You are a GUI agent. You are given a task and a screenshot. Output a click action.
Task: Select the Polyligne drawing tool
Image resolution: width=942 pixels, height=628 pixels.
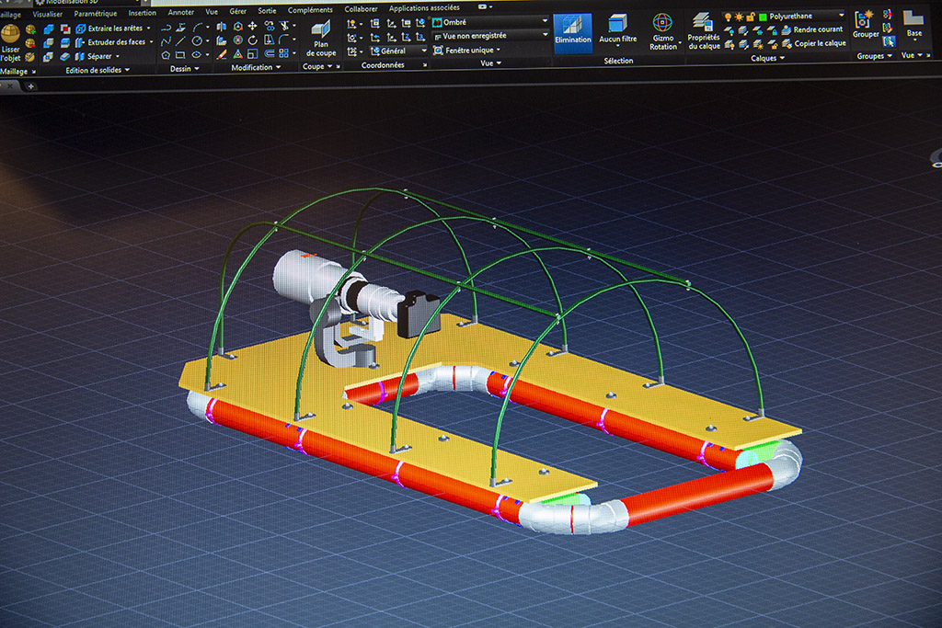(166, 28)
